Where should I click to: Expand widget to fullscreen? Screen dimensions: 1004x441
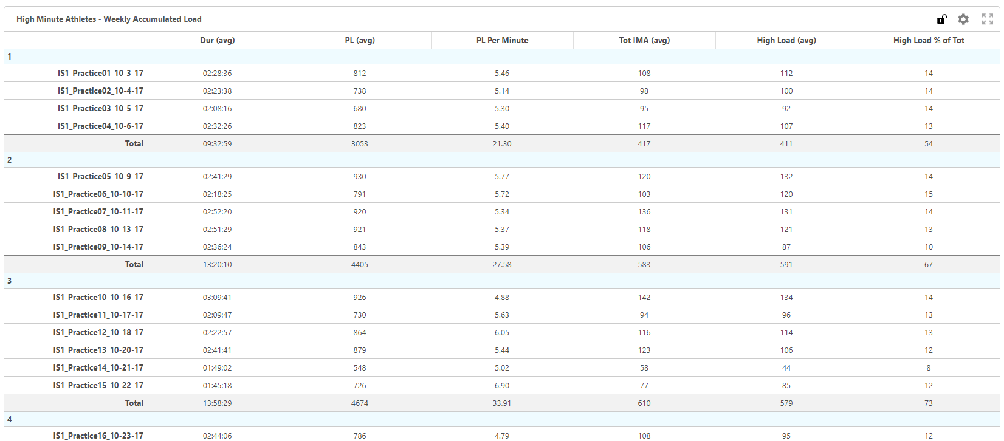point(988,19)
